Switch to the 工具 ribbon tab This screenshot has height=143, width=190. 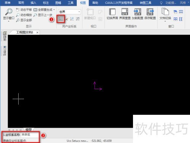tap(70, 3)
